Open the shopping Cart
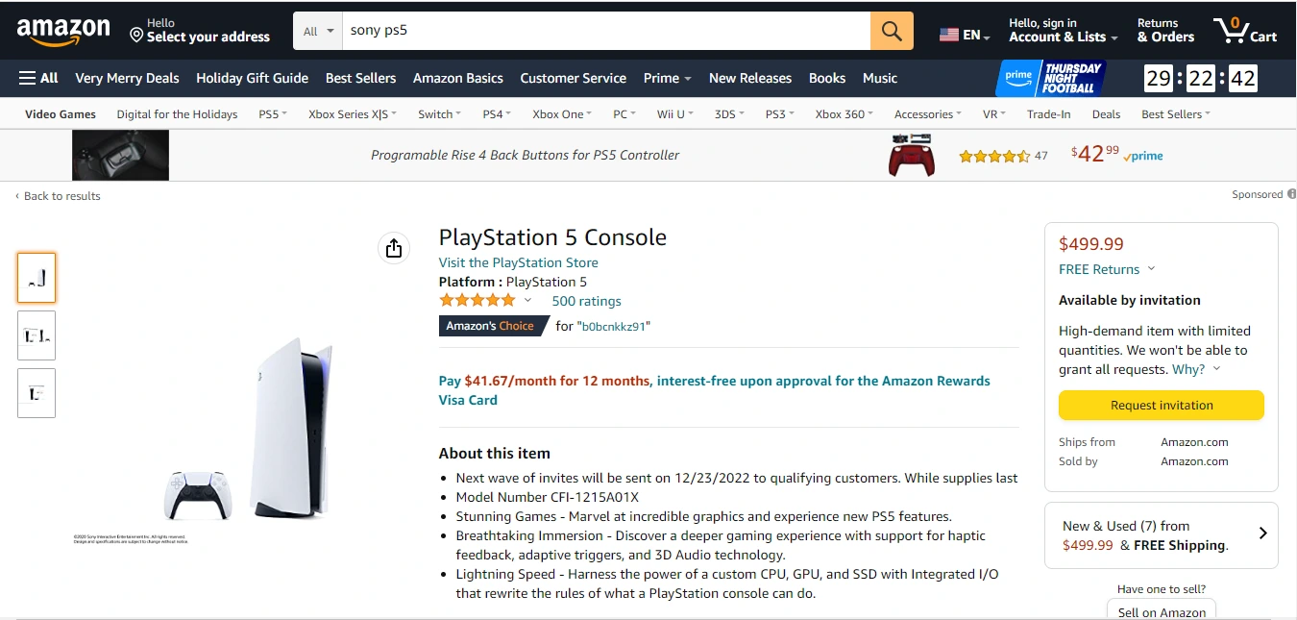This screenshot has width=1297, height=620. (1245, 30)
